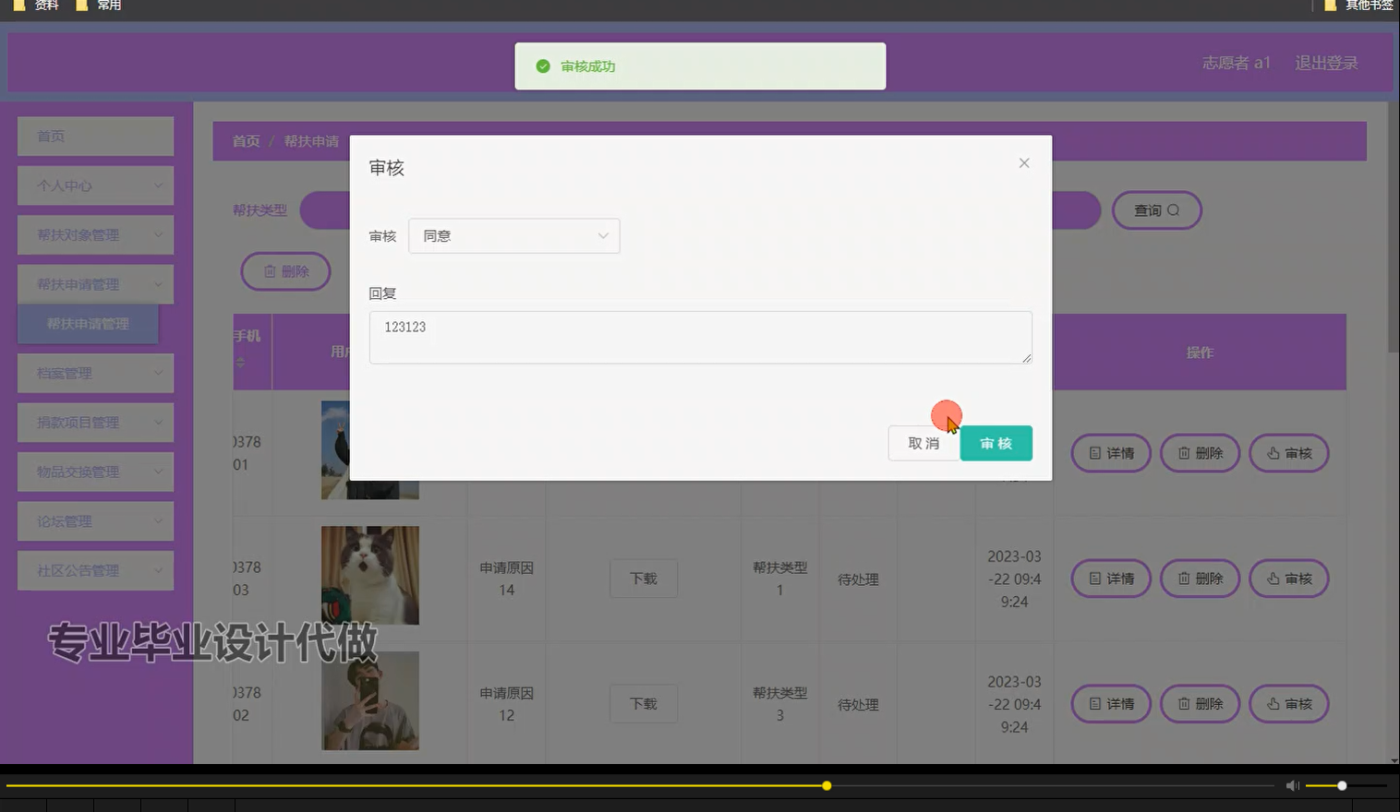This screenshot has height=812, width=1400.
Task: Open 详情 for the 申请原因 12 row
Action: tap(1111, 704)
